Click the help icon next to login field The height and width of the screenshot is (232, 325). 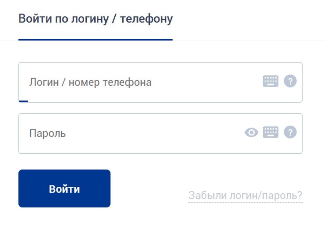[x=290, y=81]
